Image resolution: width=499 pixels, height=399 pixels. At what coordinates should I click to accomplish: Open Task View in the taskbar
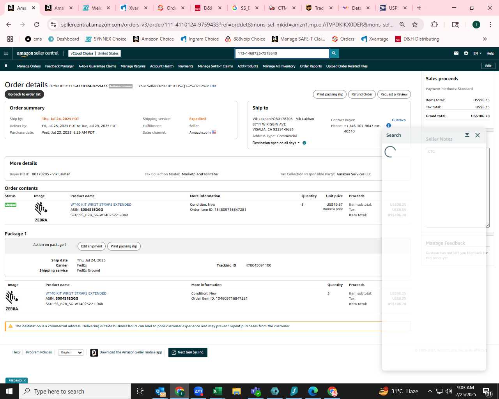coord(140,391)
